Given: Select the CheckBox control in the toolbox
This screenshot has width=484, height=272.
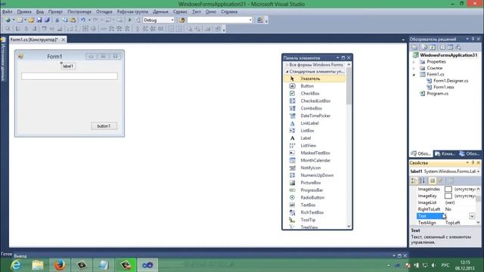Looking at the screenshot, I should pyautogui.click(x=315, y=94).
